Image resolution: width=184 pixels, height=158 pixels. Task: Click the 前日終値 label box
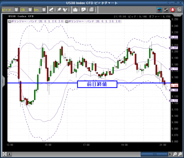click(x=97, y=84)
